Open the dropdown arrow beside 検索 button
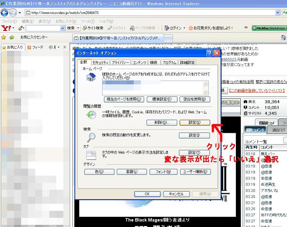 click(78, 28)
